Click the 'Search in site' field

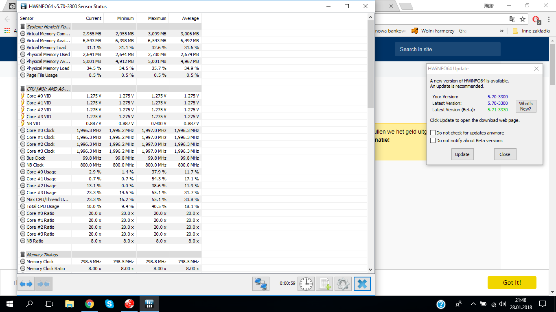(448, 49)
